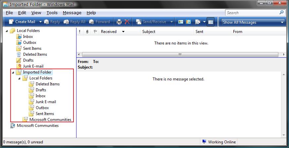The width and height of the screenshot is (289, 148).
Task: Sort by the Flag column header
Action: [95, 32]
